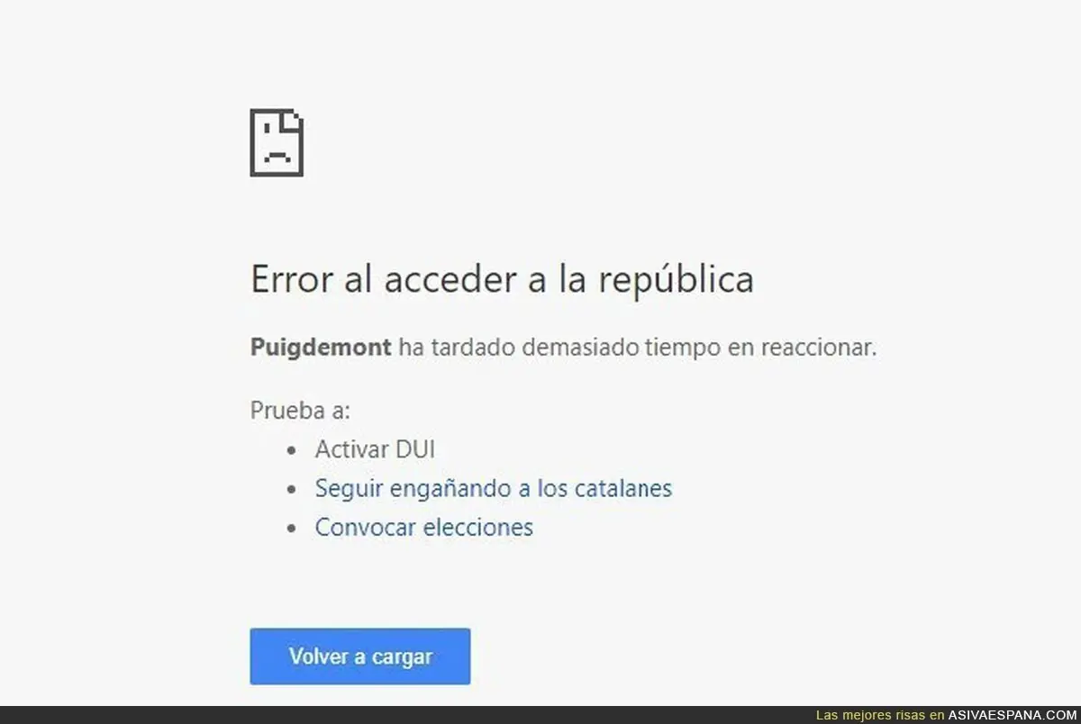
Task: Click the Las mejores risas en caption
Action: (x=880, y=716)
